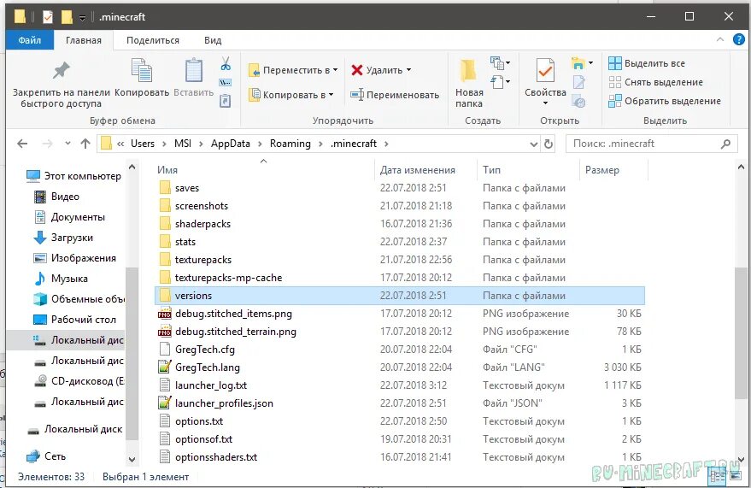Click the Переименовать button
This screenshot has height=488, width=751.
coord(395,95)
